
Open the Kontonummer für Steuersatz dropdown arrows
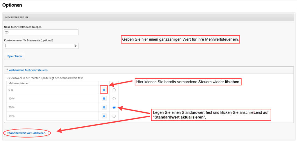[76, 46]
